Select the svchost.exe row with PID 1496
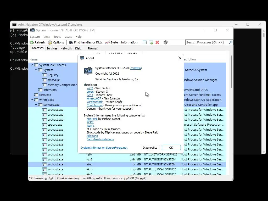Screen dimensions: 268x201 point(127,159)
